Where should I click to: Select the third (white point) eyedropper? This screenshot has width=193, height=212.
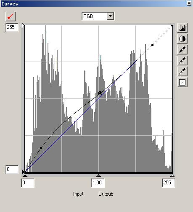click(x=182, y=71)
